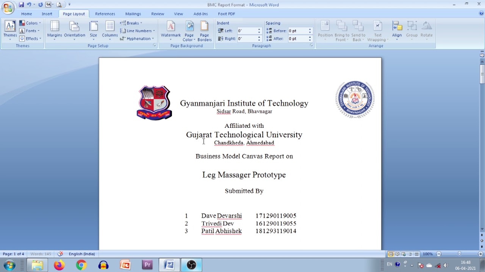Image resolution: width=485 pixels, height=272 pixels.
Task: Click the vertical scrollbar thumb
Action: (x=482, y=74)
